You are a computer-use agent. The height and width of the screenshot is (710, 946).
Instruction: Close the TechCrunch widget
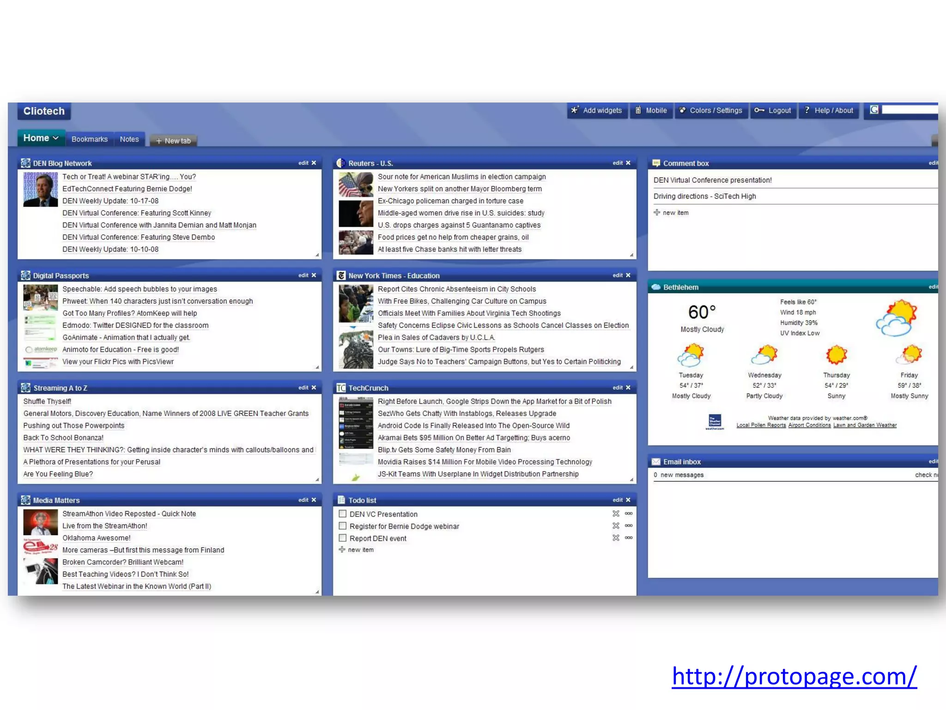628,387
